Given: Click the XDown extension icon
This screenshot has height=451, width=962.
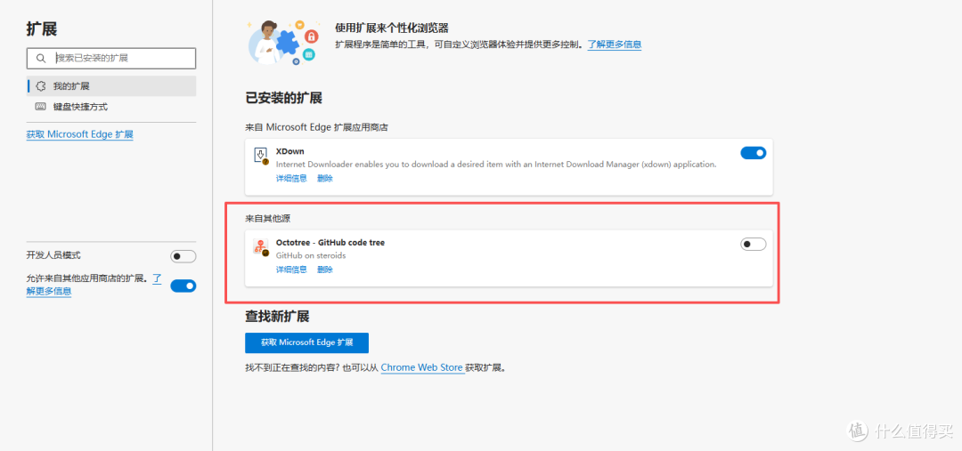Looking at the screenshot, I should point(261,155).
